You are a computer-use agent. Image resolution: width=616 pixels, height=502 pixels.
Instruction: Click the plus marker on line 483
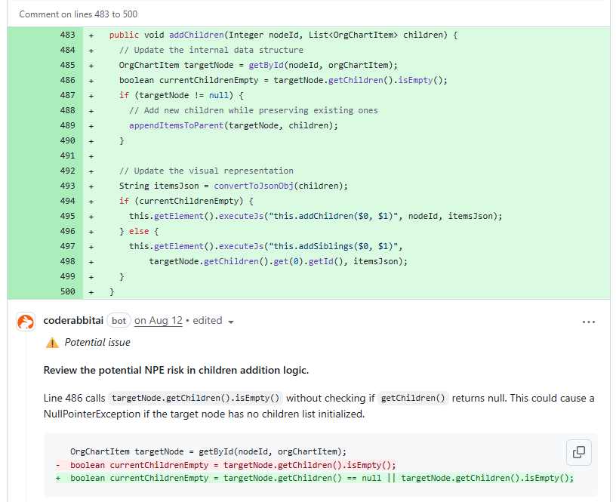click(x=91, y=35)
